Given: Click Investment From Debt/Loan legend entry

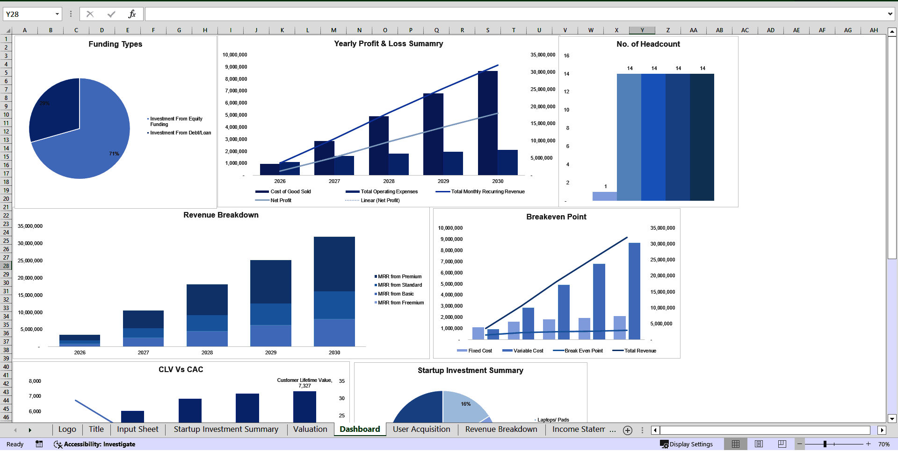Looking at the screenshot, I should tap(180, 133).
